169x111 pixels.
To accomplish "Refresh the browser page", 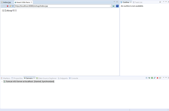I will click(x=10, y=6).
